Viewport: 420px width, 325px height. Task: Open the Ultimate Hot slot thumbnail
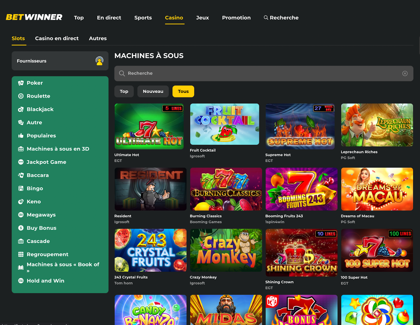click(149, 126)
